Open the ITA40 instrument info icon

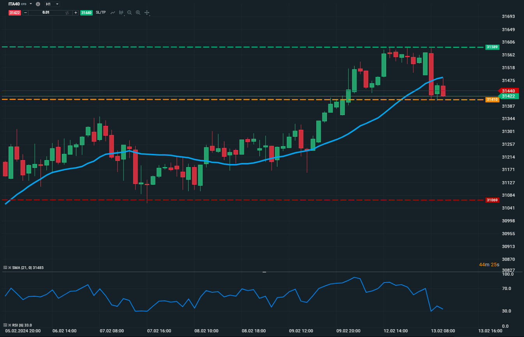tap(38, 4)
